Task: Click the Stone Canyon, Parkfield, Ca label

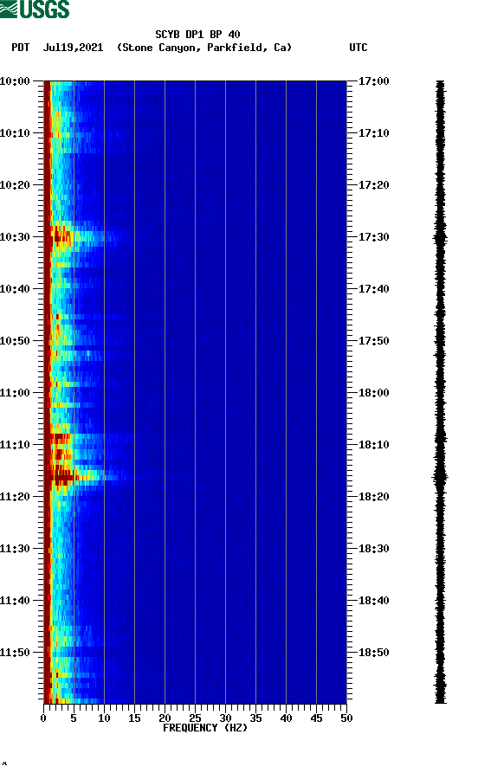Action: click(x=204, y=48)
